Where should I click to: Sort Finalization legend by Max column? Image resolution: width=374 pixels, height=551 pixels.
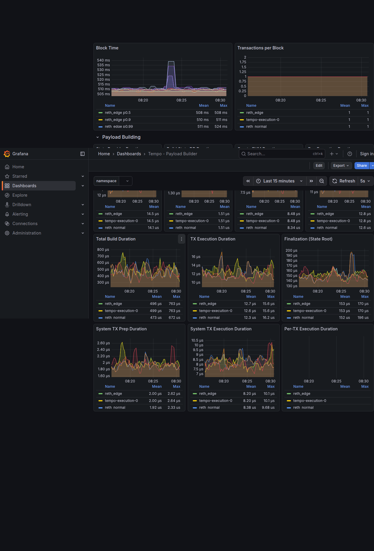365,297
